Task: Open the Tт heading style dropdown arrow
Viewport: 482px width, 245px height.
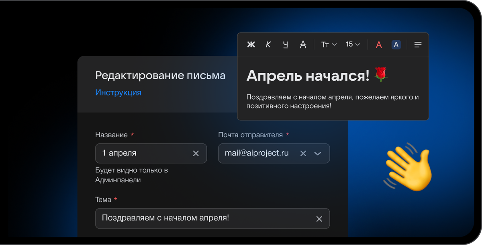Action: [333, 45]
